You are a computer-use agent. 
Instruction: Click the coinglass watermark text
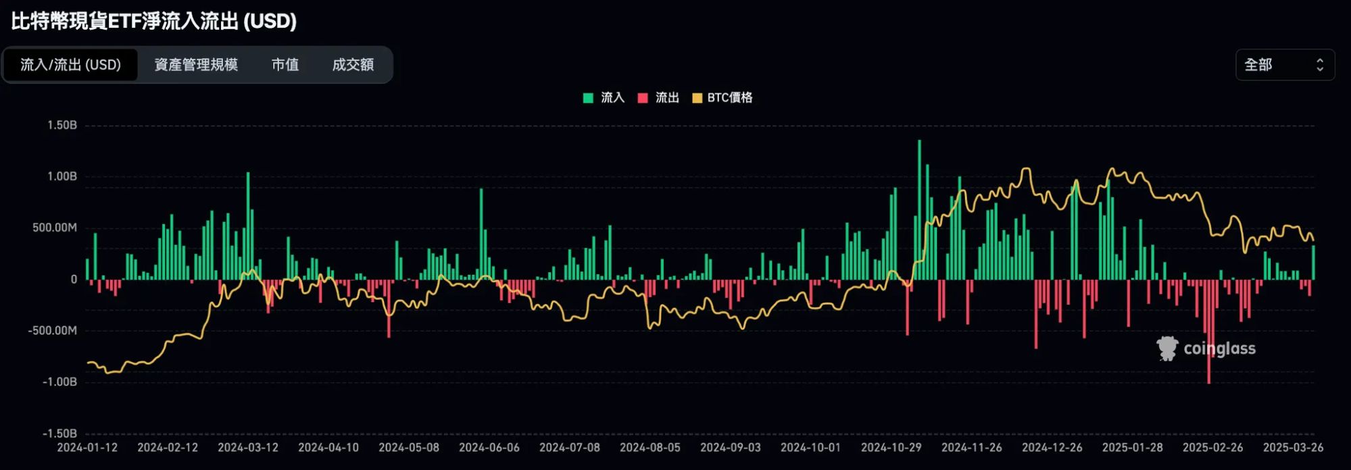point(1219,348)
